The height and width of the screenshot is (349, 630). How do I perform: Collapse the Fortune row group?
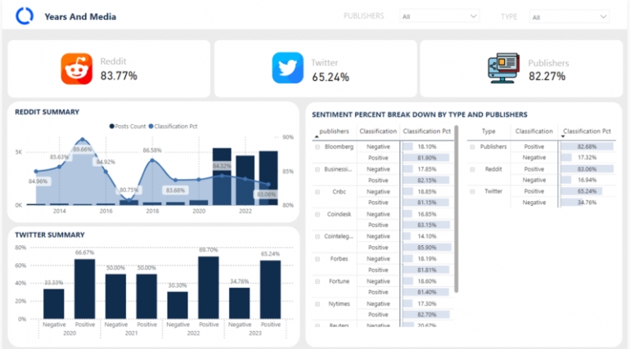pyautogui.click(x=317, y=282)
